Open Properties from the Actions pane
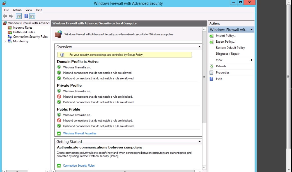 (222, 72)
